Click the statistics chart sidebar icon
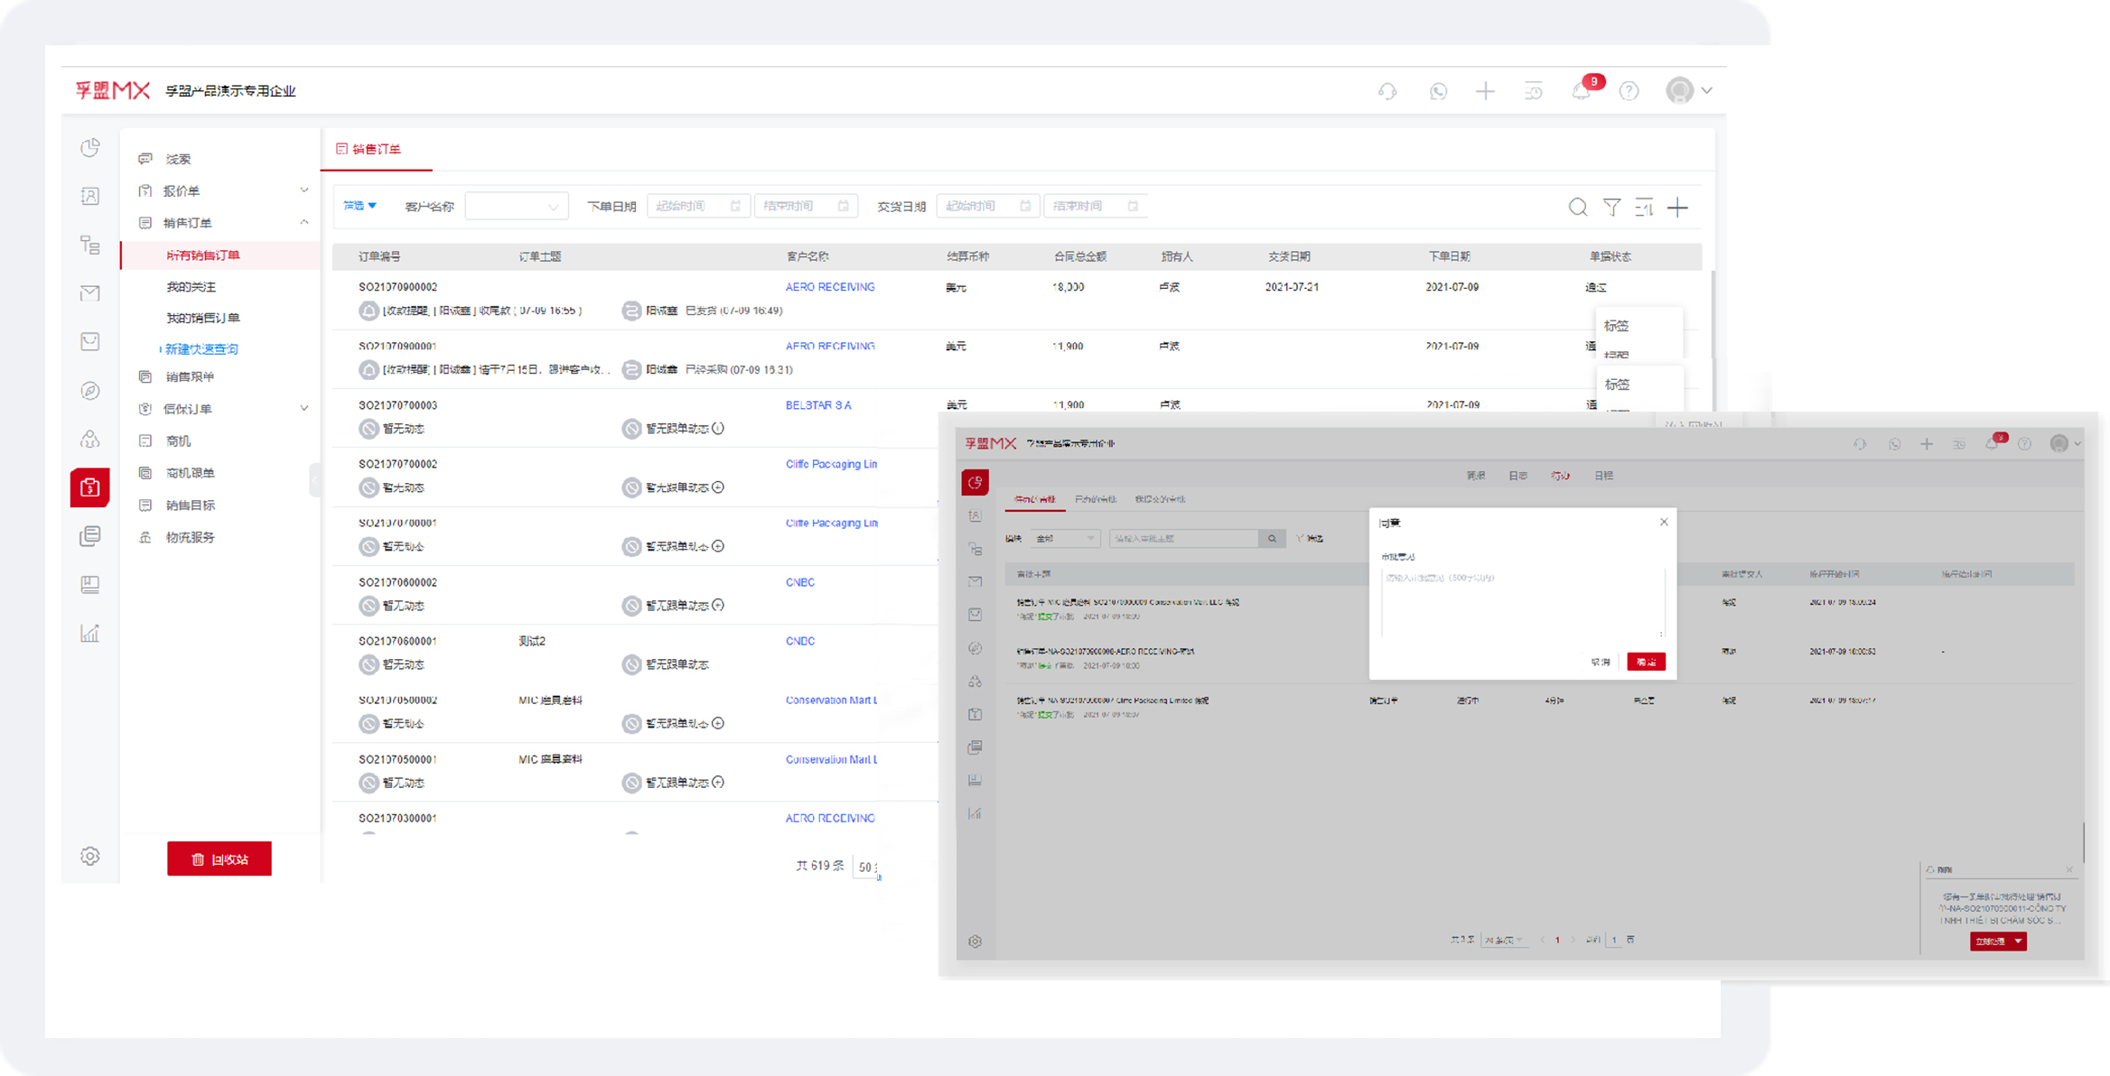The height and width of the screenshot is (1076, 2110). pos(89,633)
